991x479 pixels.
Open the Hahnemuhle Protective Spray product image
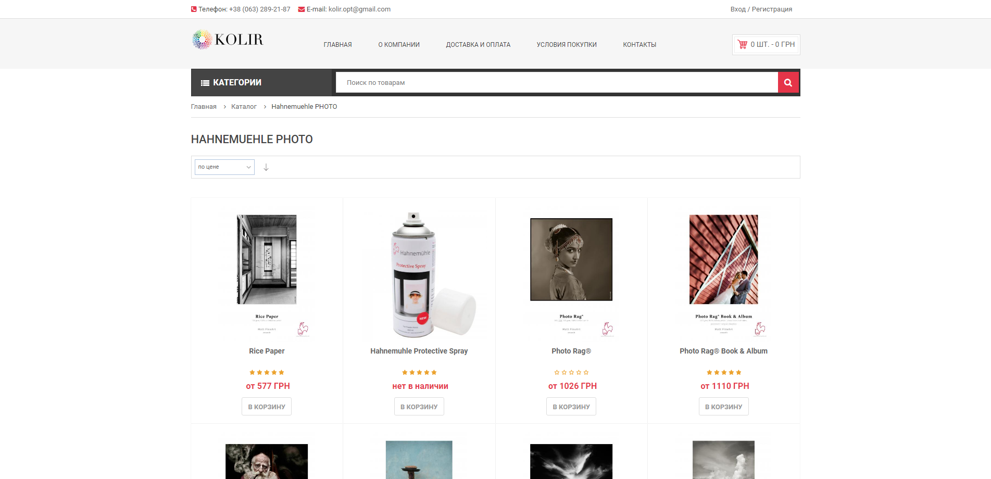point(419,274)
